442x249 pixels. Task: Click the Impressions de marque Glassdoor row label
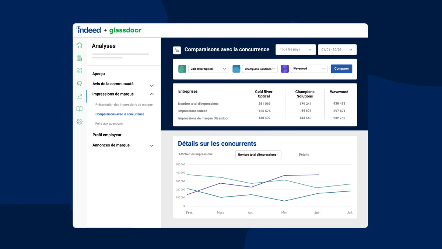pyautogui.click(x=203, y=118)
